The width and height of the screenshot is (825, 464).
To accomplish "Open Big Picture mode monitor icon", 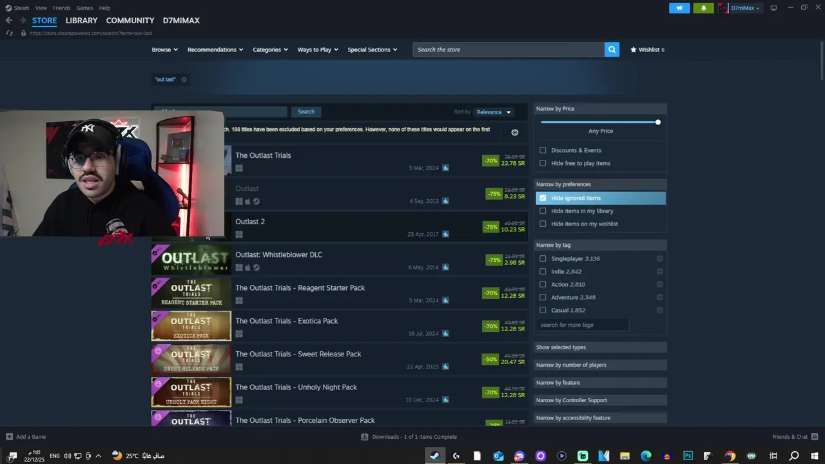I will 773,8.
